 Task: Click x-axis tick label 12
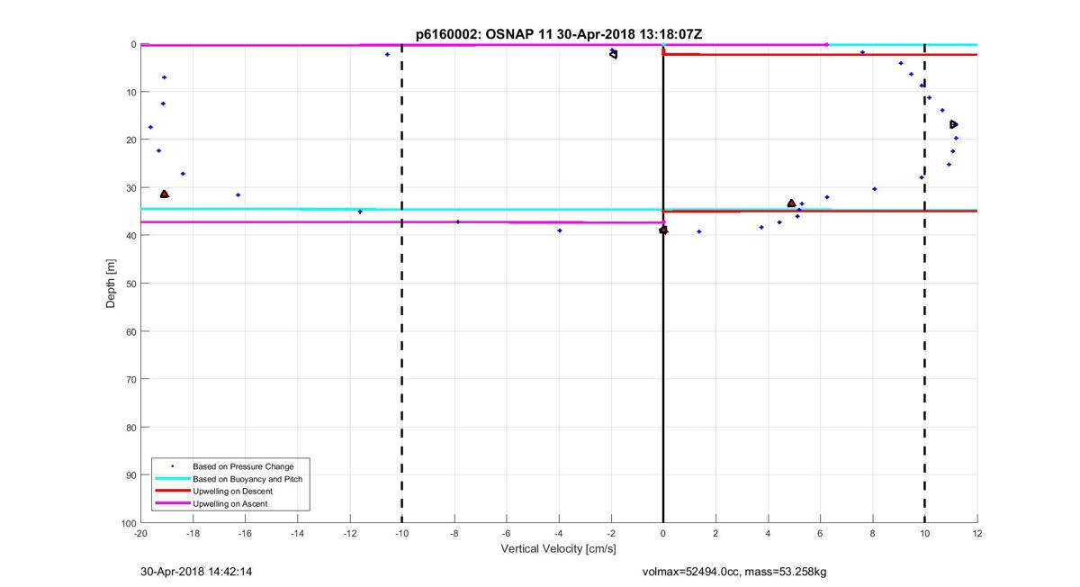[977, 533]
